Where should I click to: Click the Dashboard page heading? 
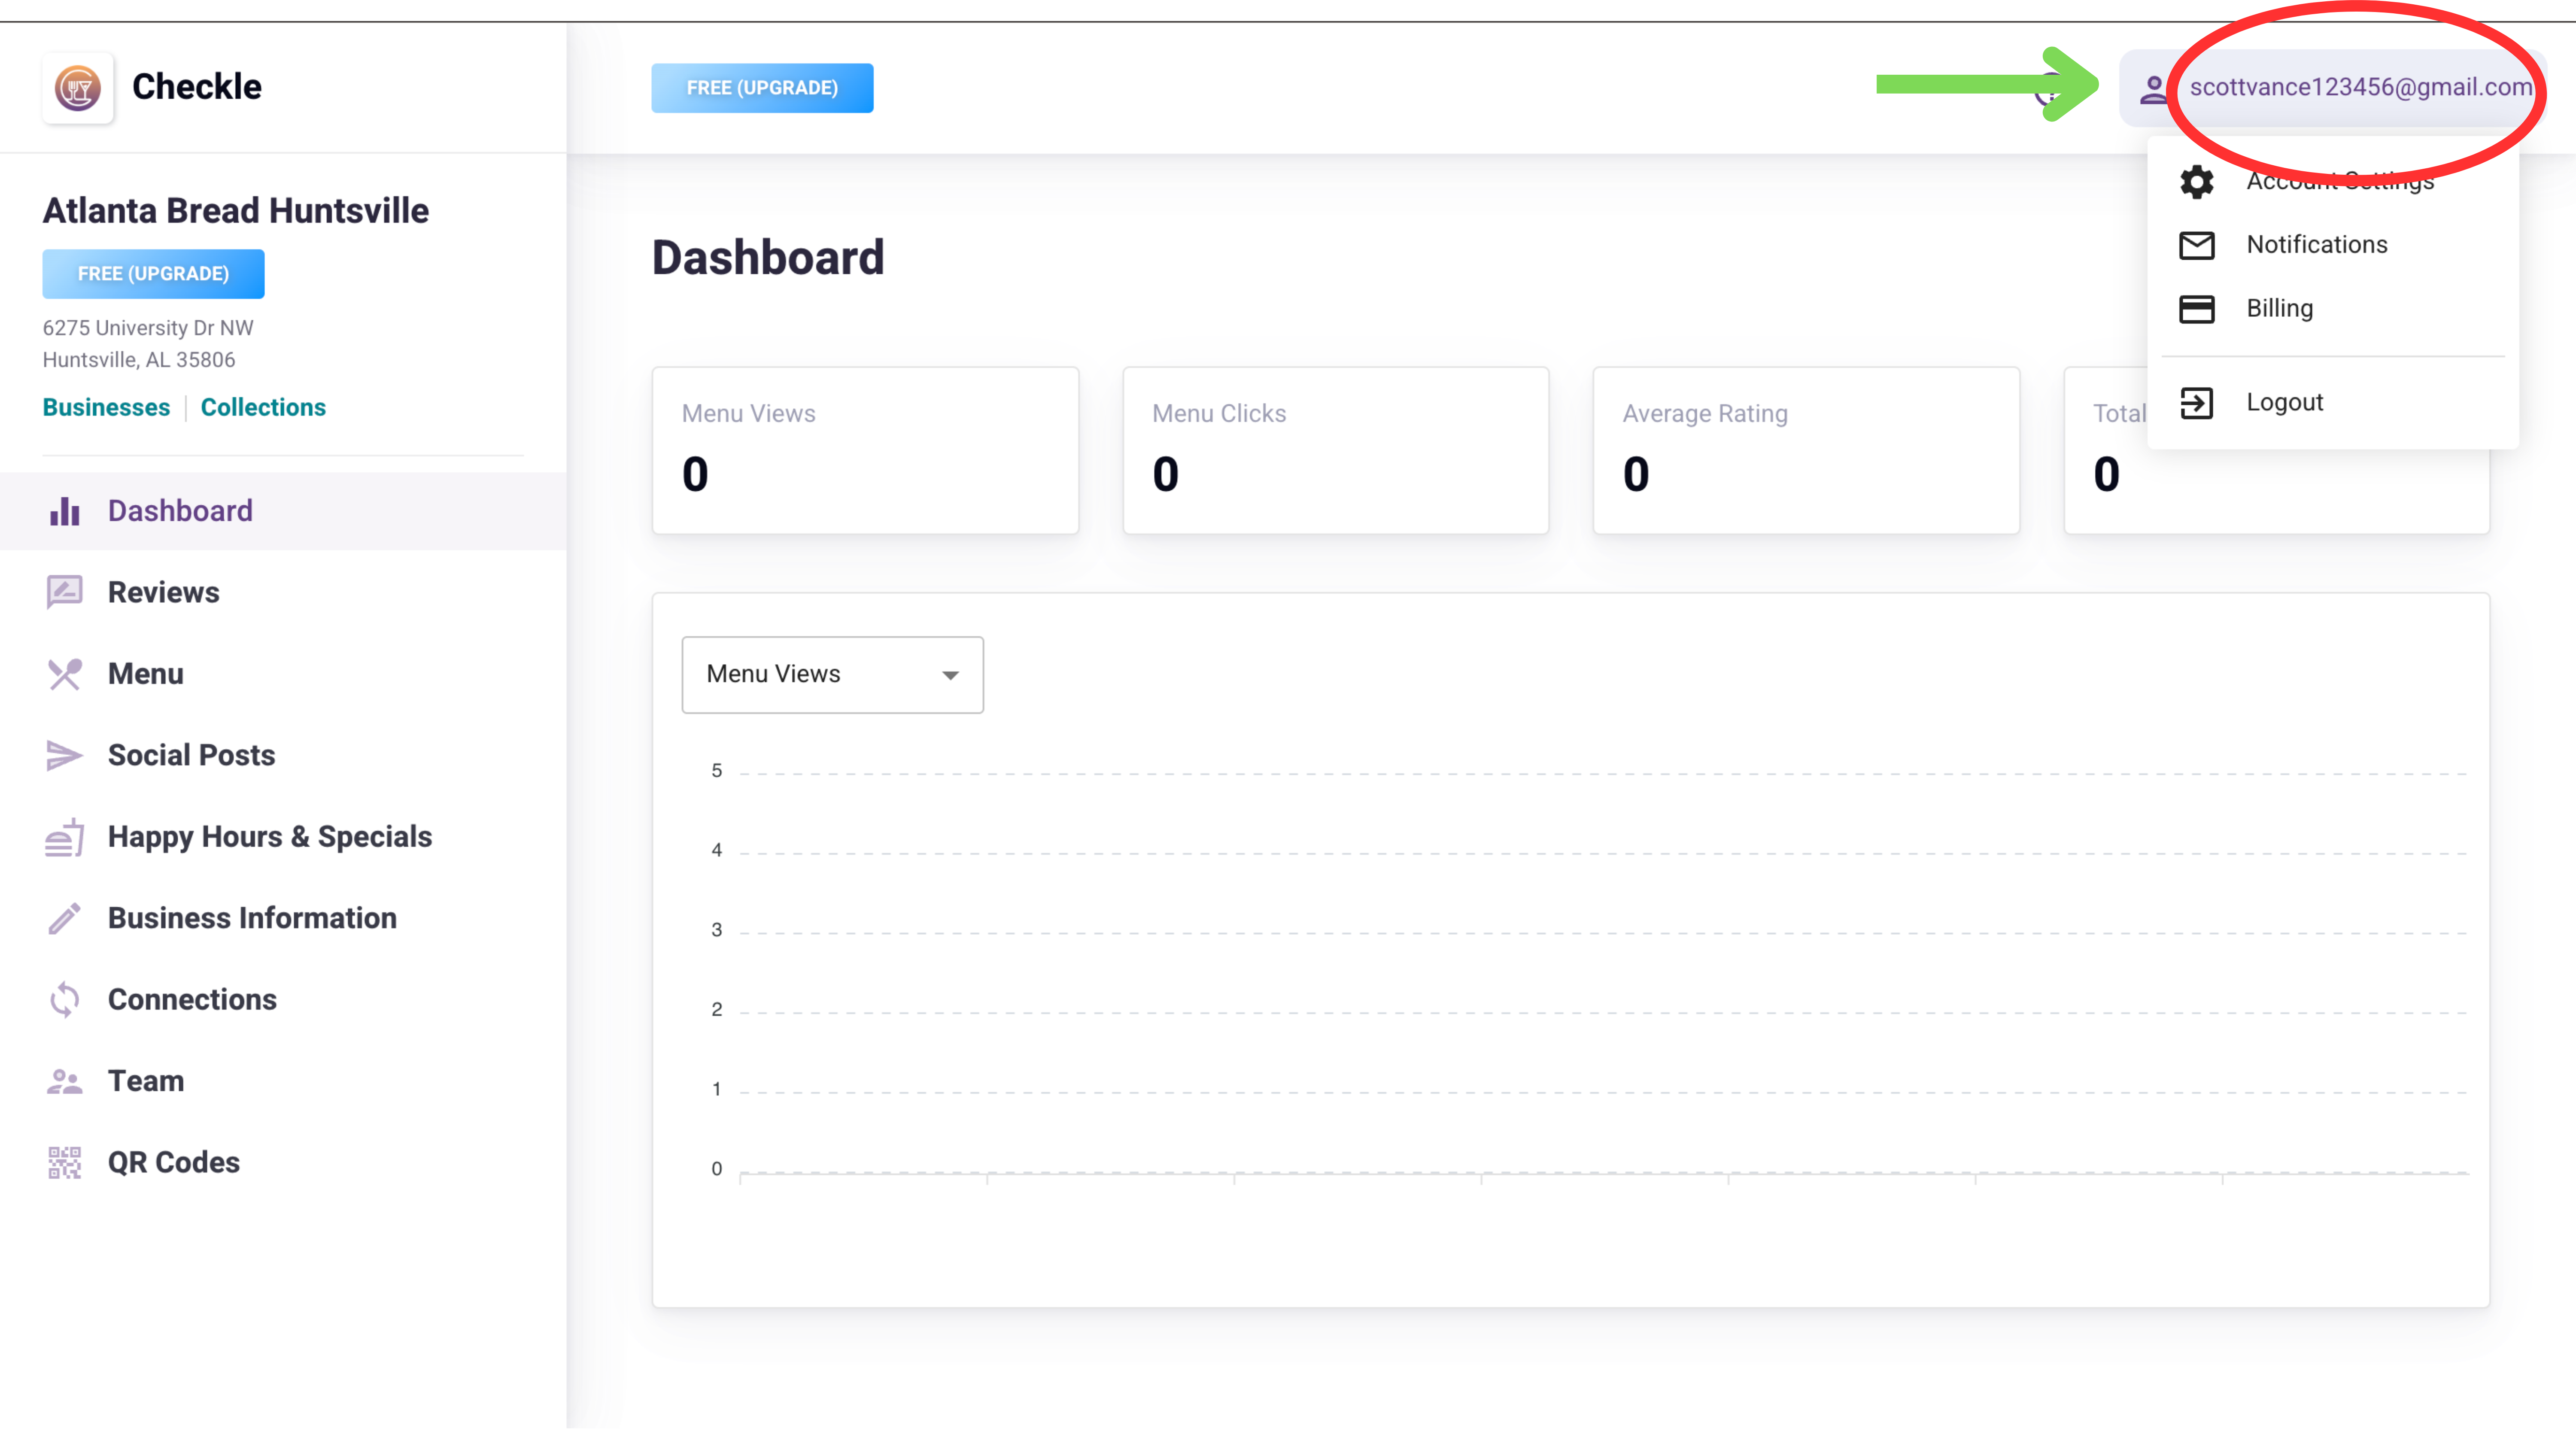click(768, 258)
